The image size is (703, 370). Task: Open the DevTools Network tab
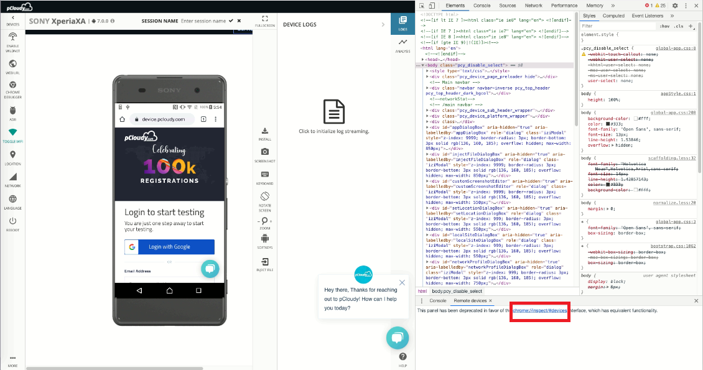tap(534, 6)
